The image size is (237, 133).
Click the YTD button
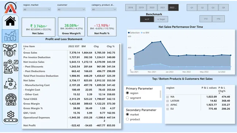pyautogui.click(x=206, y=19)
